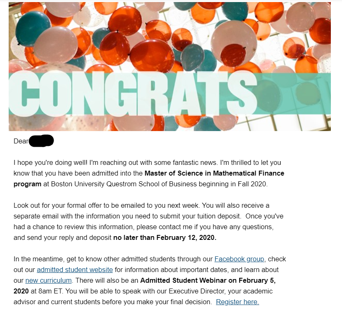342x312 pixels.
Task: Click the Register here link
Action: pyautogui.click(x=238, y=302)
